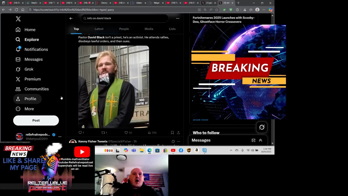Go back in the browser

[4, 10]
